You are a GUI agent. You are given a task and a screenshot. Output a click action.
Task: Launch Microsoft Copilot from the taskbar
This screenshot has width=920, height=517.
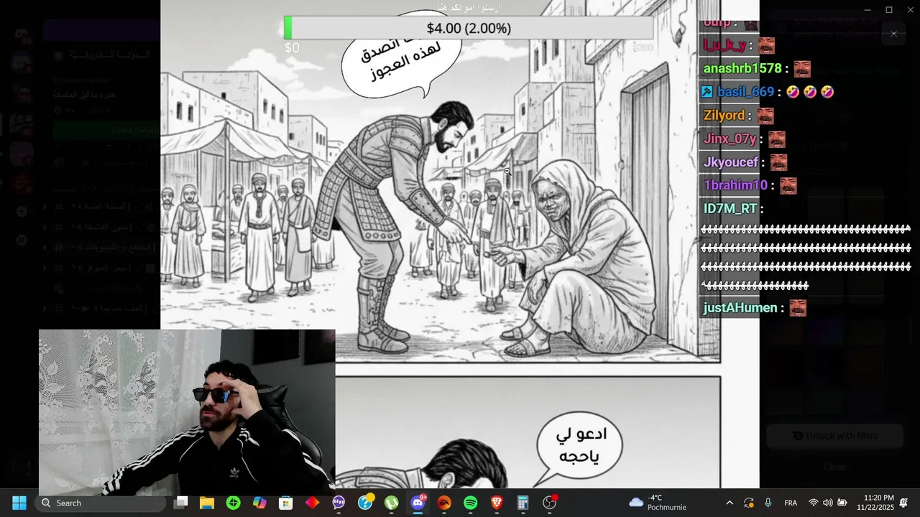[x=259, y=503]
